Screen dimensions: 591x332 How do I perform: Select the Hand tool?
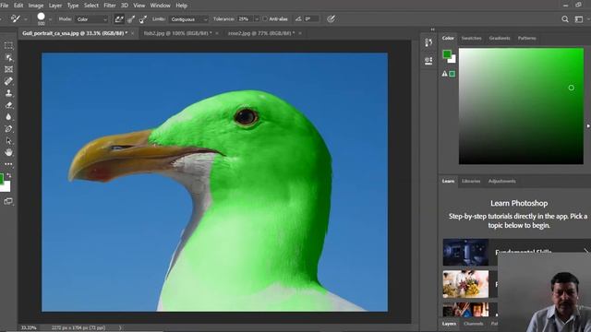8,152
